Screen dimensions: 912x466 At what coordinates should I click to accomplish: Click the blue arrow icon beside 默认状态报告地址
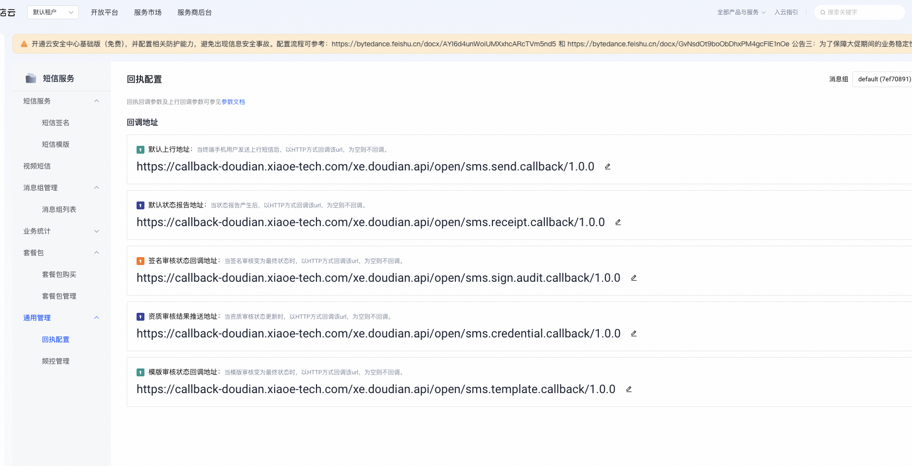click(x=140, y=205)
